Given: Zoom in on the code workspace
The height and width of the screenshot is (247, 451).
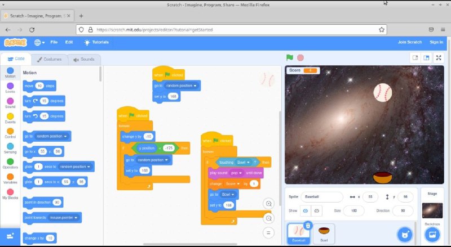Looking at the screenshot, I should [268, 203].
